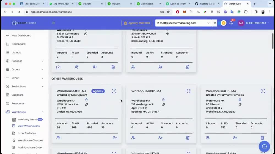The width and height of the screenshot is (275, 154).
Task: Click arrow button next to account selector
Action: pyautogui.click(x=215, y=23)
